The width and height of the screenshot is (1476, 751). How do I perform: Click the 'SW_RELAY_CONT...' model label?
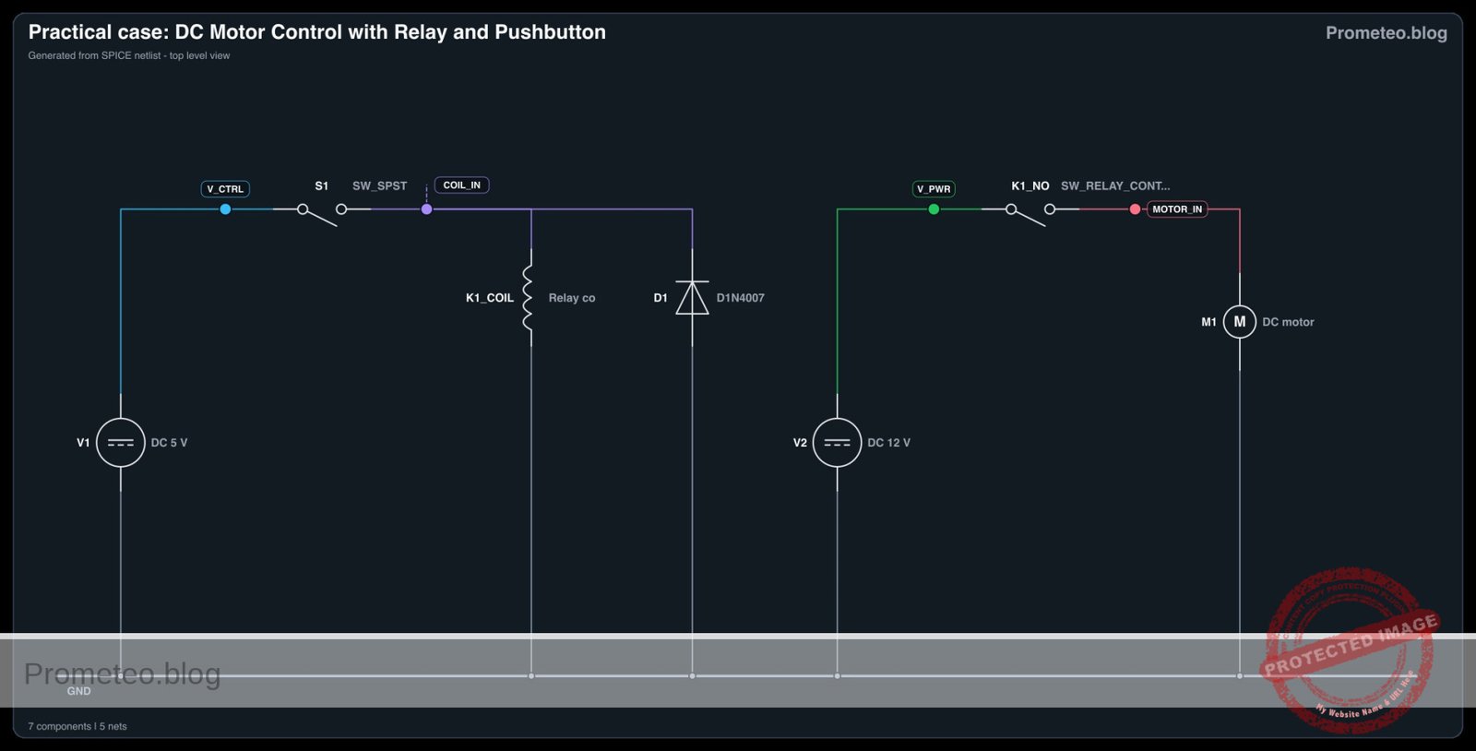tap(1115, 186)
